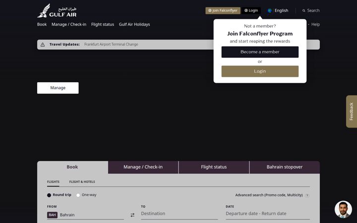Image resolution: width=357 pixels, height=223 pixels.
Task: Click the globe icon beside English
Action: (x=270, y=10)
